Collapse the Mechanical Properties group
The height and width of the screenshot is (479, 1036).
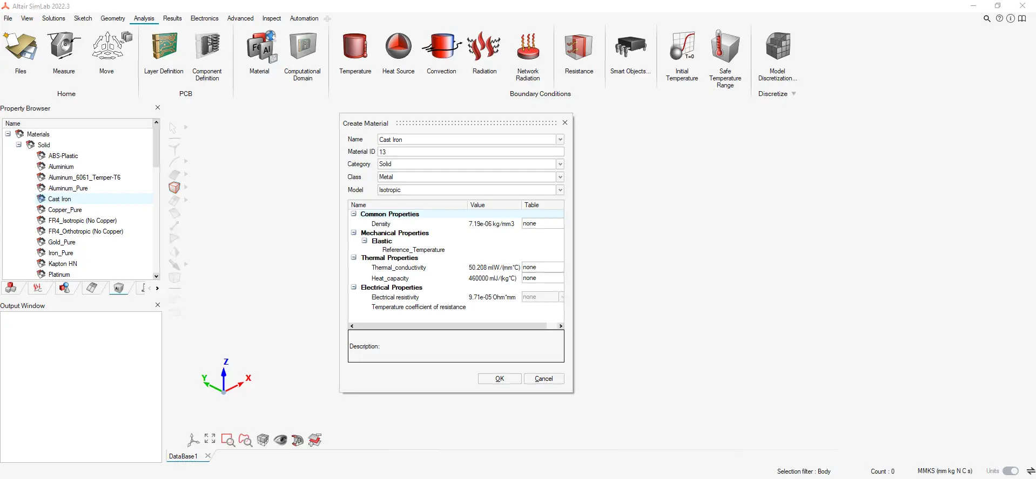[354, 232]
